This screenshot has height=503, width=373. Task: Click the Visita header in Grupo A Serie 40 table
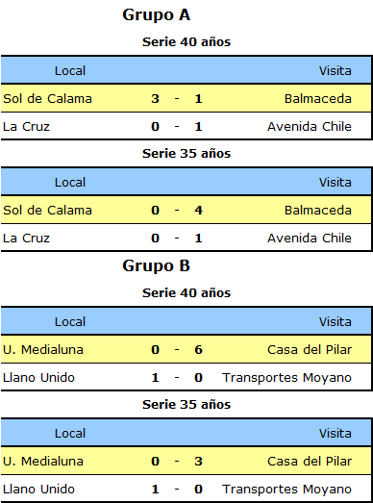coord(336,71)
